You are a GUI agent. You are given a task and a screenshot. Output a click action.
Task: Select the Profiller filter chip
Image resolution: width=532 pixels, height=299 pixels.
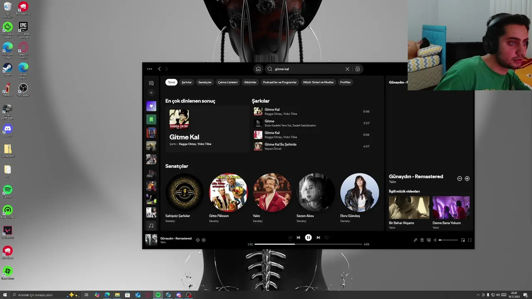tap(345, 82)
